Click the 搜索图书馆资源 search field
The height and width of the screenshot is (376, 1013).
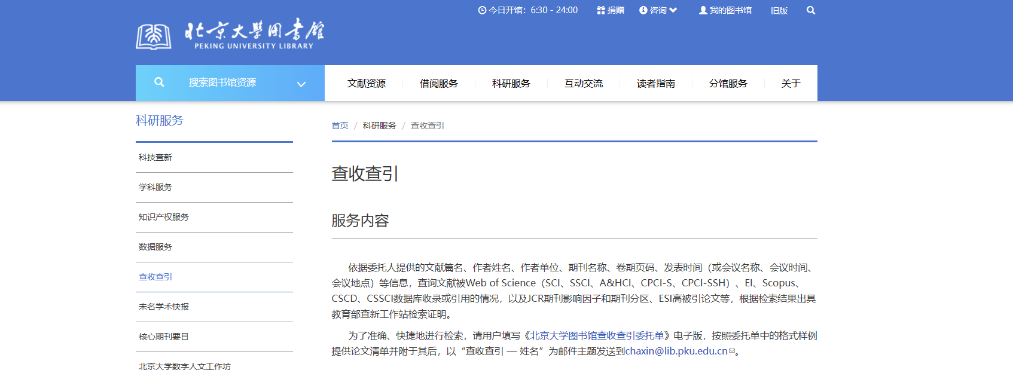tap(230, 83)
